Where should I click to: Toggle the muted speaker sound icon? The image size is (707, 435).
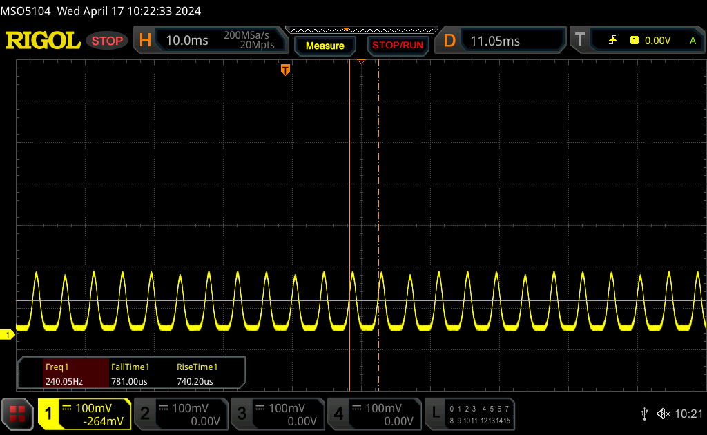coord(664,414)
